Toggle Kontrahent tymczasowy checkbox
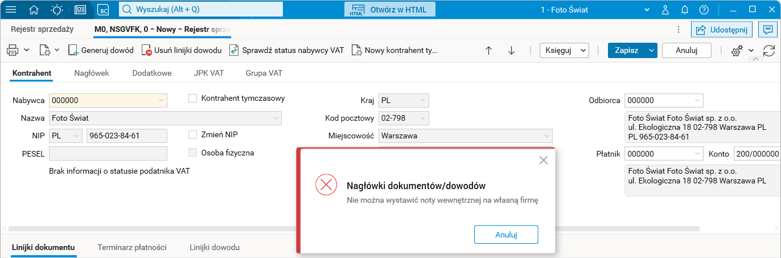 192,99
